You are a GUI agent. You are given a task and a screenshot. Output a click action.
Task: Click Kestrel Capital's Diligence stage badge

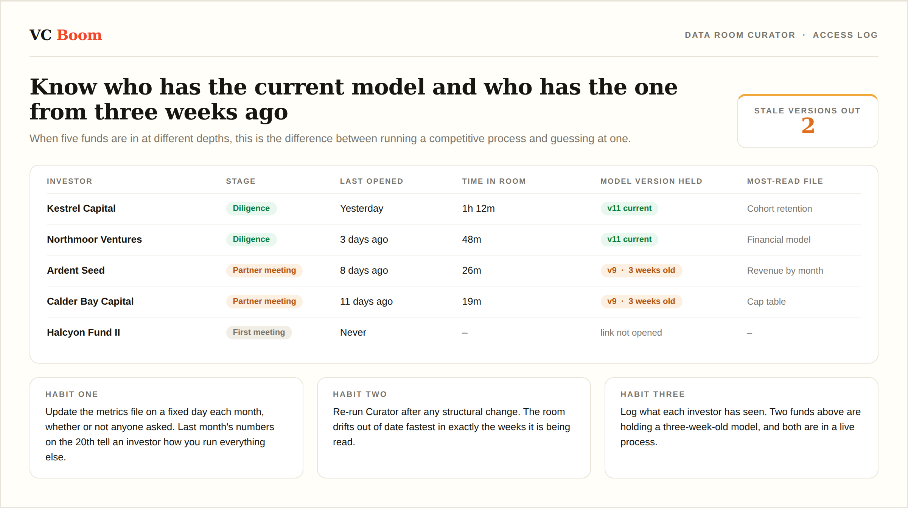point(251,208)
